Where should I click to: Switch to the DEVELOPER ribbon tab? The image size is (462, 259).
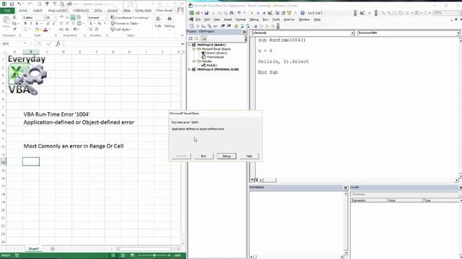pos(143,11)
